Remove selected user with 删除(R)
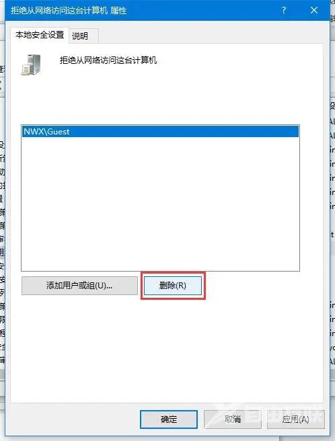This screenshot has width=335, height=441. (173, 286)
